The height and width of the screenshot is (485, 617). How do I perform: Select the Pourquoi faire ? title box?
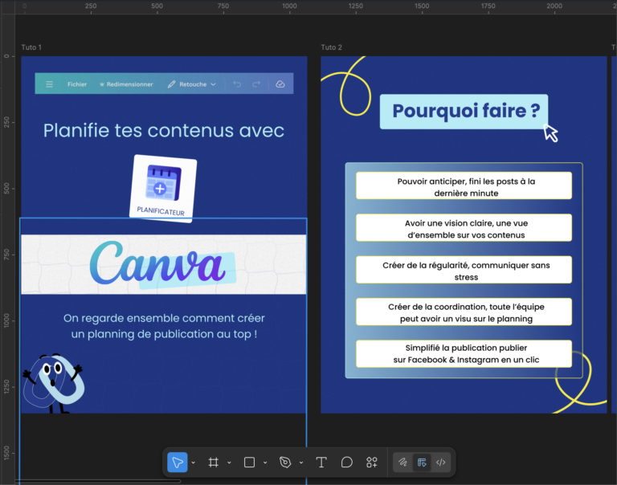pyautogui.click(x=464, y=112)
